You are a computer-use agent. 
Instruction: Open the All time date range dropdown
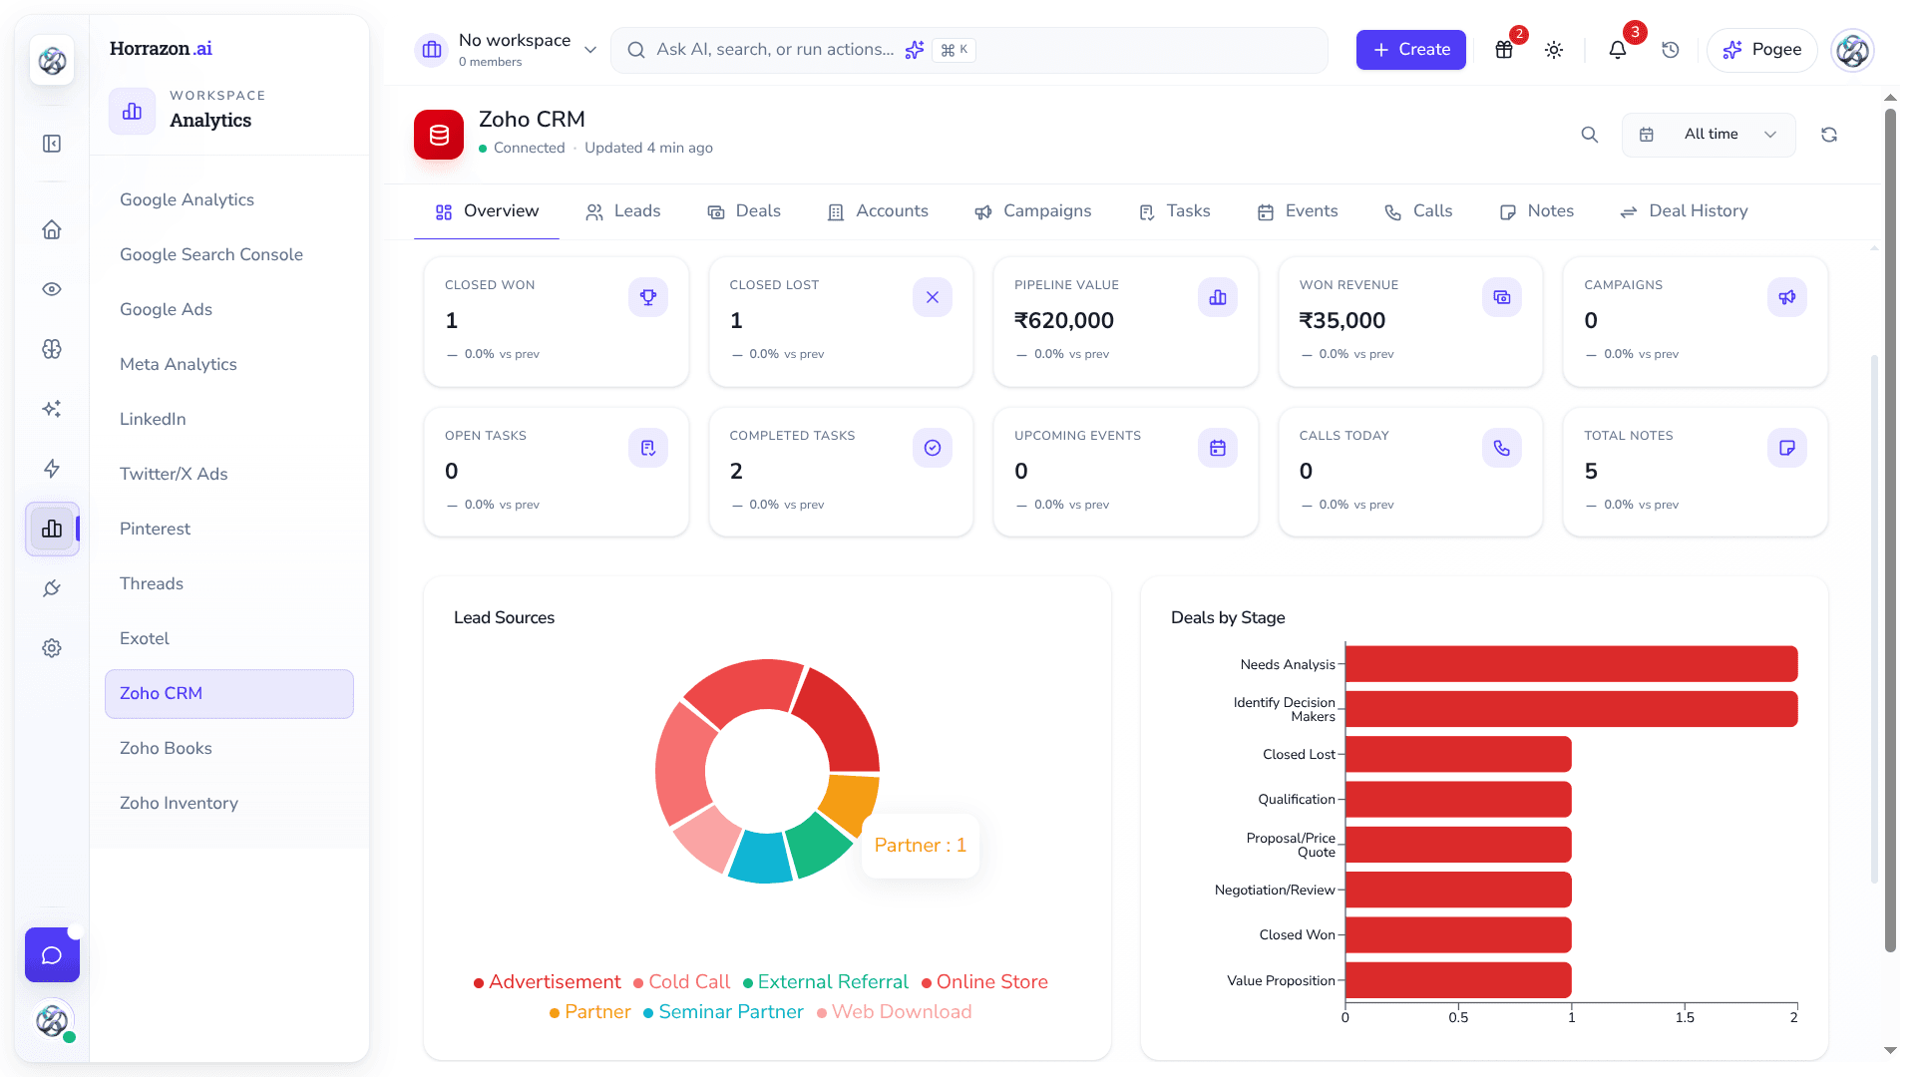pos(1709,135)
